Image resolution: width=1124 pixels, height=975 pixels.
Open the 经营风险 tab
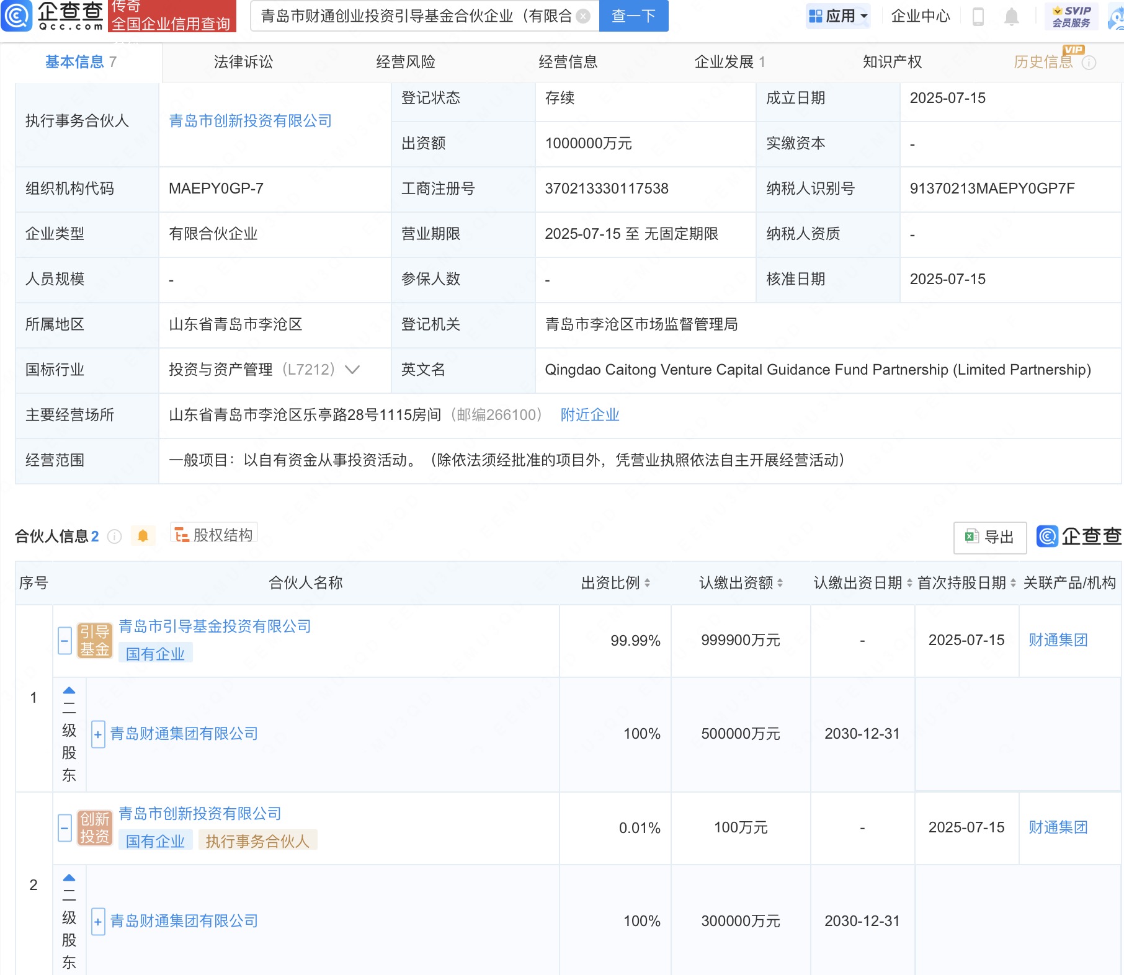(406, 62)
